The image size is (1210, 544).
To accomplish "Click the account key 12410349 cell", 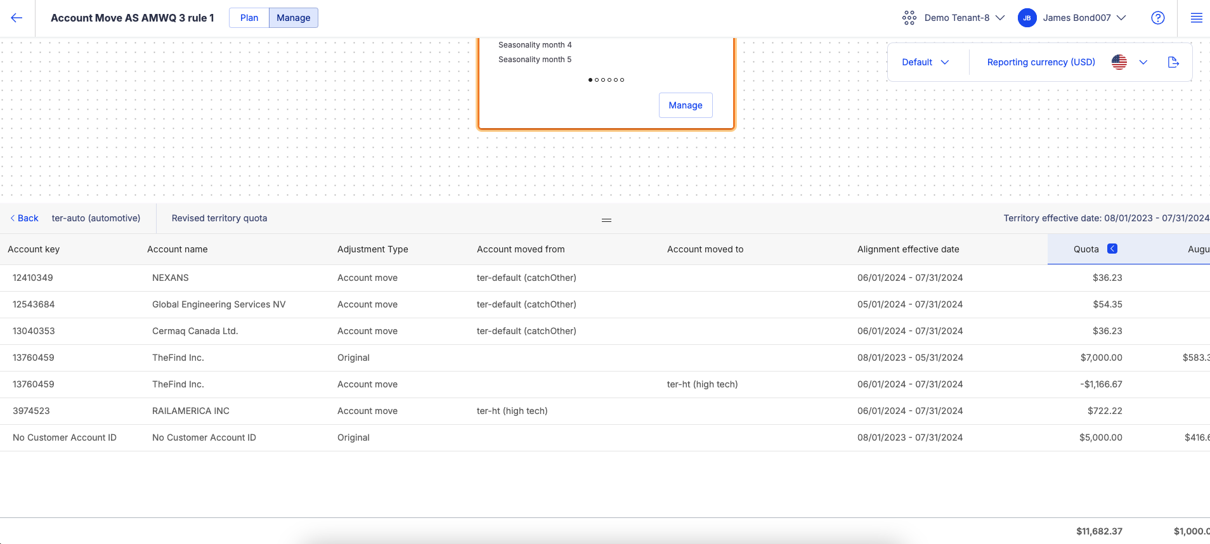I will coord(33,278).
